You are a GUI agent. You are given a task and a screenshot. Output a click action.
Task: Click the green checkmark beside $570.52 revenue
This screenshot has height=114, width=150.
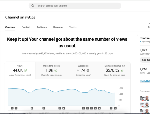tap(122, 70)
